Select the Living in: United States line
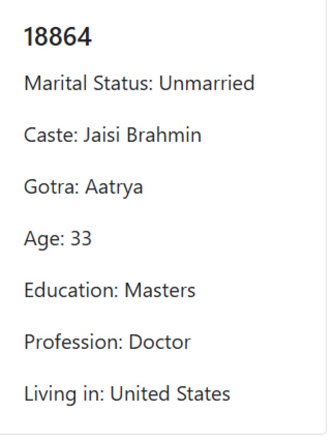The image size is (335, 441). click(x=127, y=394)
